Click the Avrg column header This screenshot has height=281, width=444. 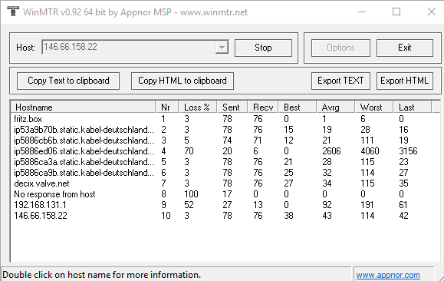[x=336, y=107]
